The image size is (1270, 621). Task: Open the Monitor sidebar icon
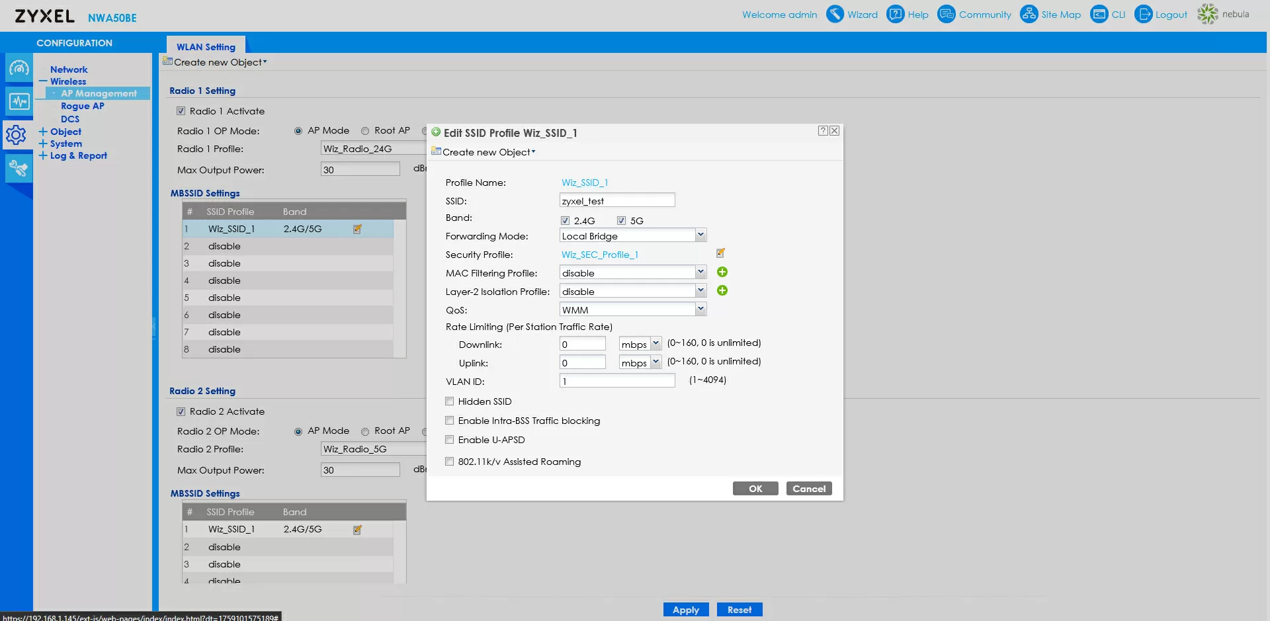19,101
